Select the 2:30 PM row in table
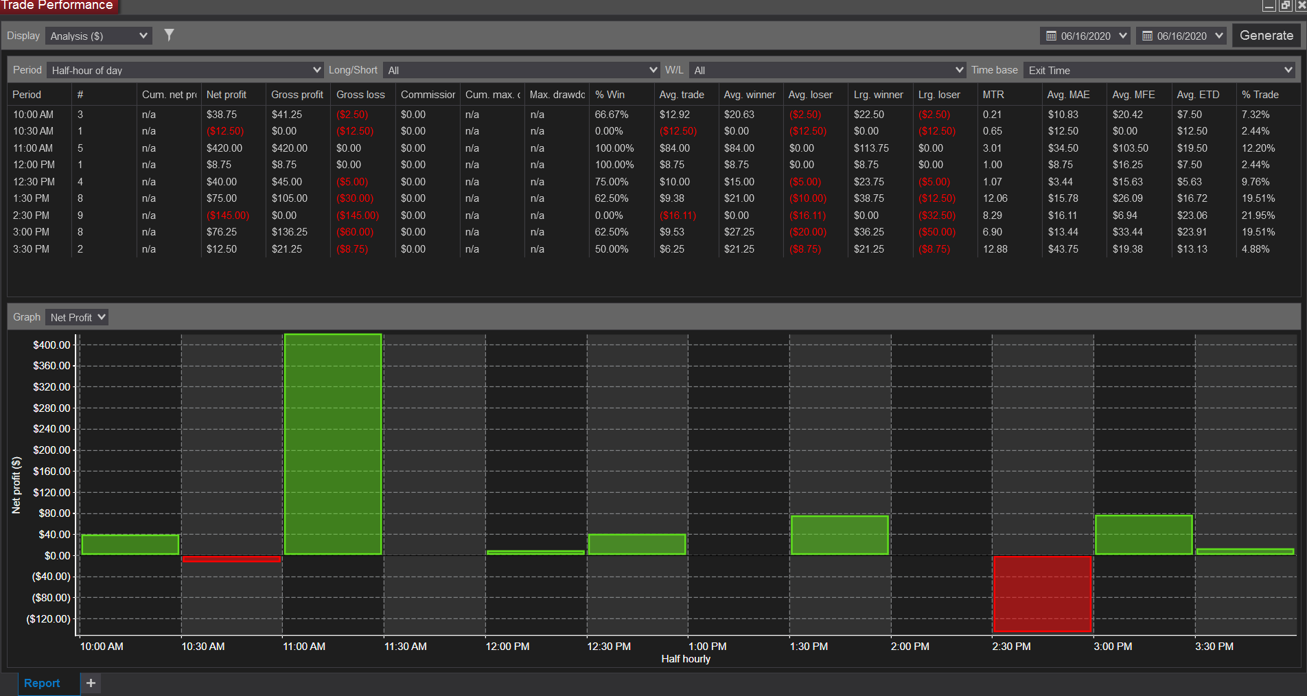Screen dimensions: 1307x696 [653, 216]
